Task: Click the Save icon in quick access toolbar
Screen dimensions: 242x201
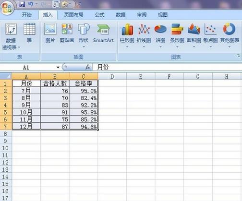Action: pyautogui.click(x=22, y=4)
